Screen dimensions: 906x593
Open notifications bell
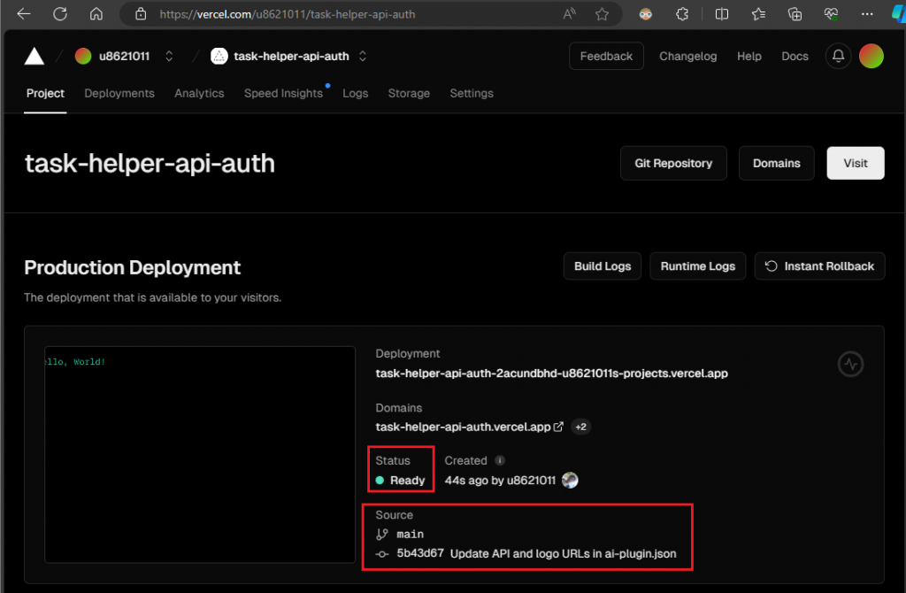point(838,56)
